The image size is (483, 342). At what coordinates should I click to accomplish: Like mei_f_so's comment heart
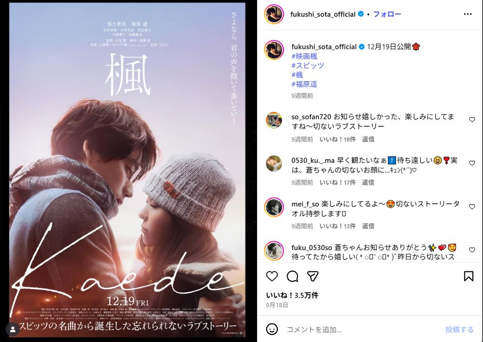click(x=472, y=207)
